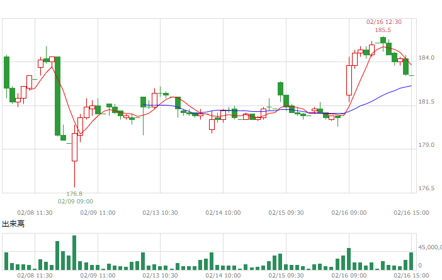The width and height of the screenshot is (442, 280).
Task: Select the tall red gap-up candle at 02/16 09:00
Action: click(x=349, y=80)
